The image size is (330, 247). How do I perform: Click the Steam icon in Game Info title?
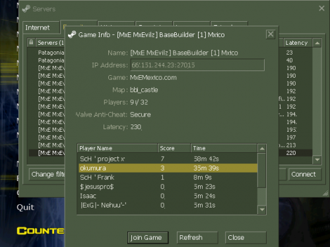72,34
